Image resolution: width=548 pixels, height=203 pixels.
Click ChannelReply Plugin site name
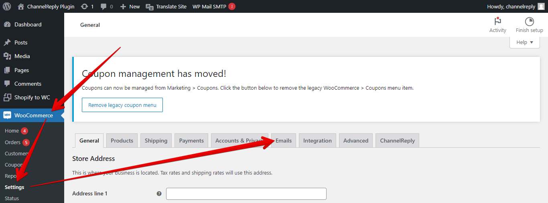point(51,6)
